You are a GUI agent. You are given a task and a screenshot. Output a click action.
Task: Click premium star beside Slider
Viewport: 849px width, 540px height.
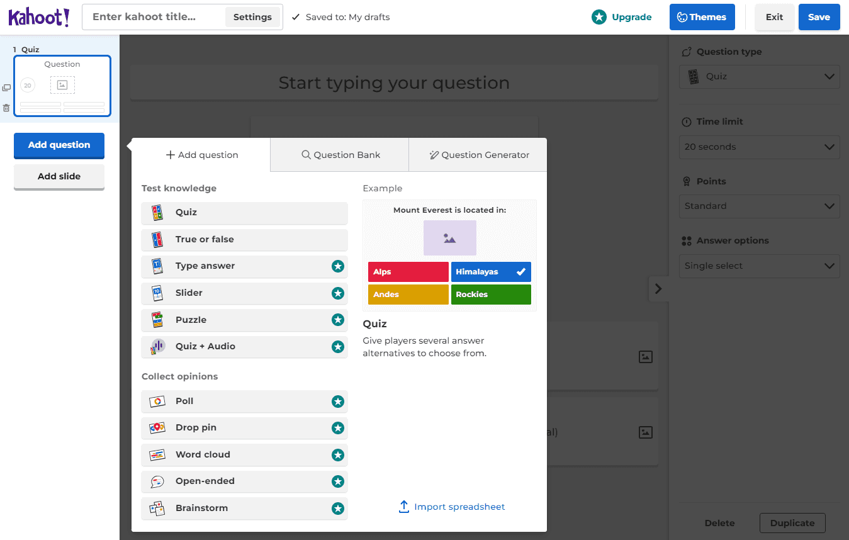click(x=338, y=293)
